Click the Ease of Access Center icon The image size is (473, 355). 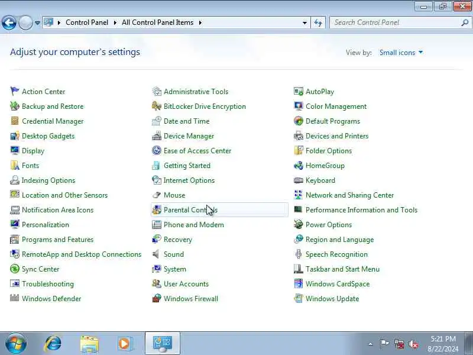pyautogui.click(x=157, y=150)
